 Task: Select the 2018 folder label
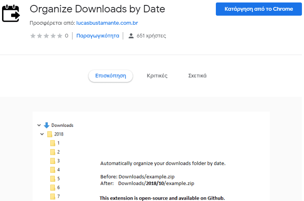pyautogui.click(x=59, y=134)
